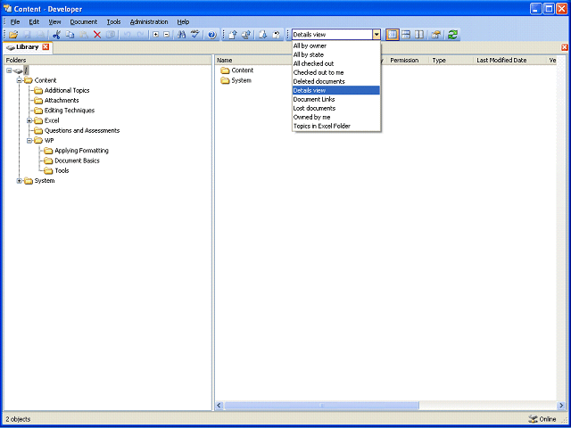571x428 pixels.
Task: Click the Online connection status icon
Action: pyautogui.click(x=534, y=419)
